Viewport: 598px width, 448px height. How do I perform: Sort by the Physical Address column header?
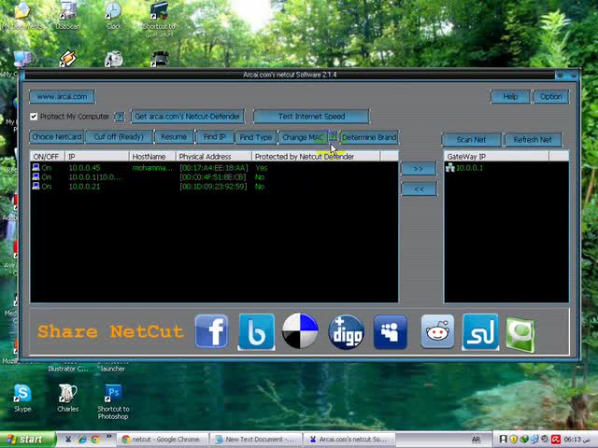[214, 156]
